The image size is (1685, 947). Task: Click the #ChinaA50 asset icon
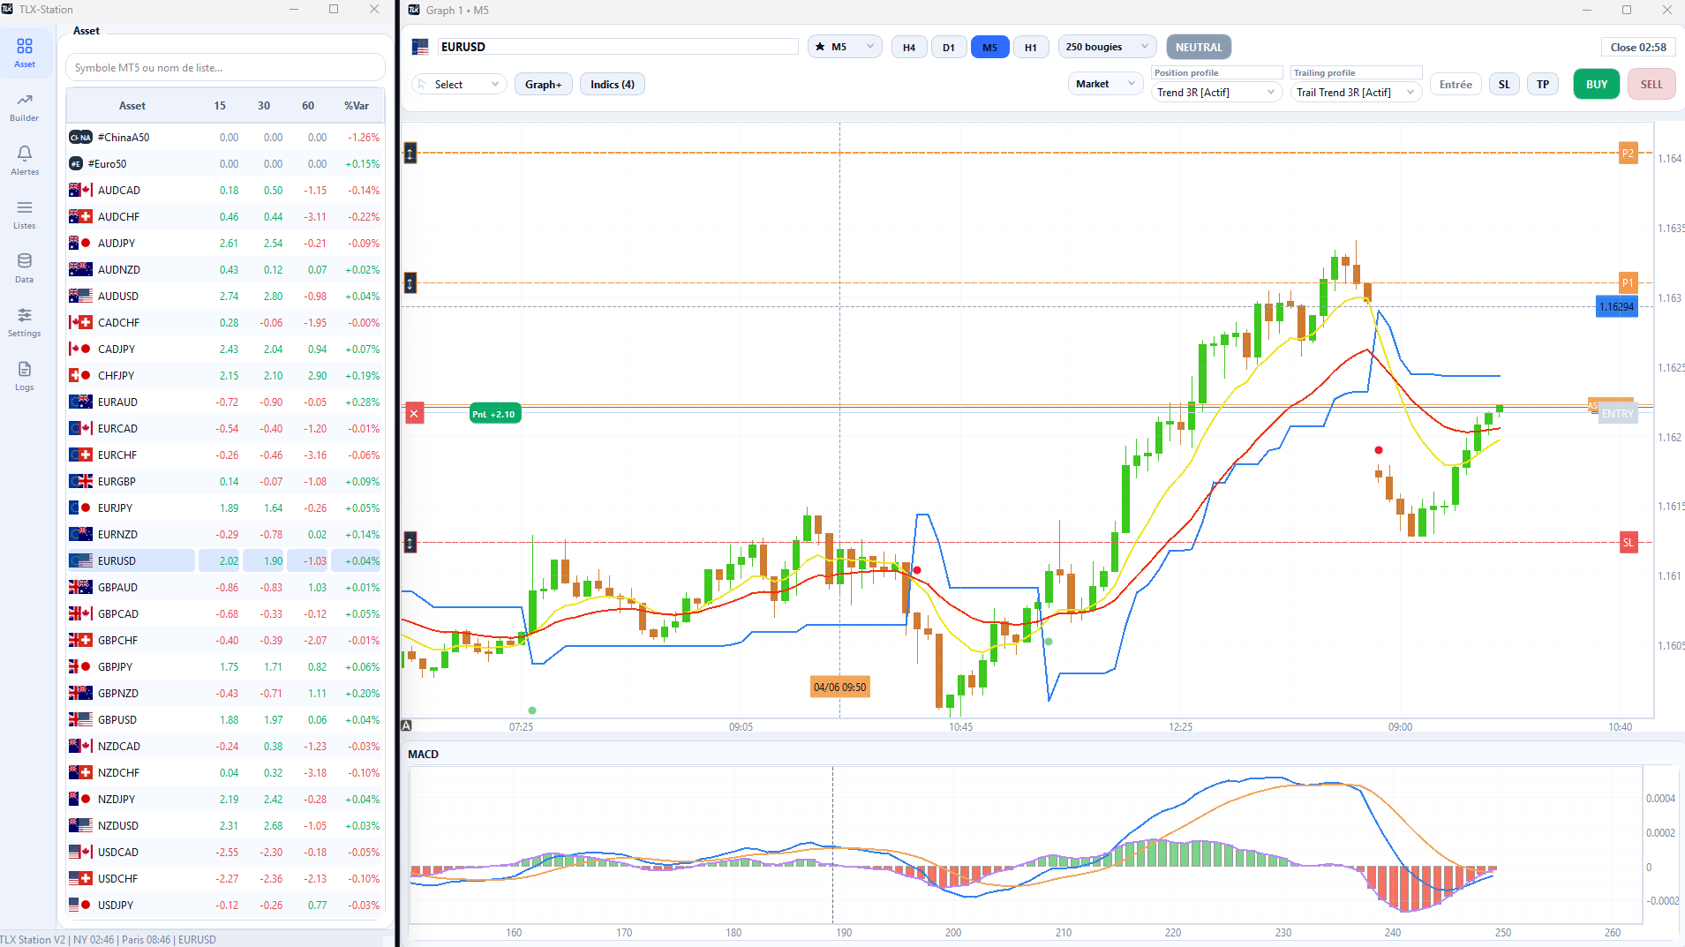[x=80, y=138]
